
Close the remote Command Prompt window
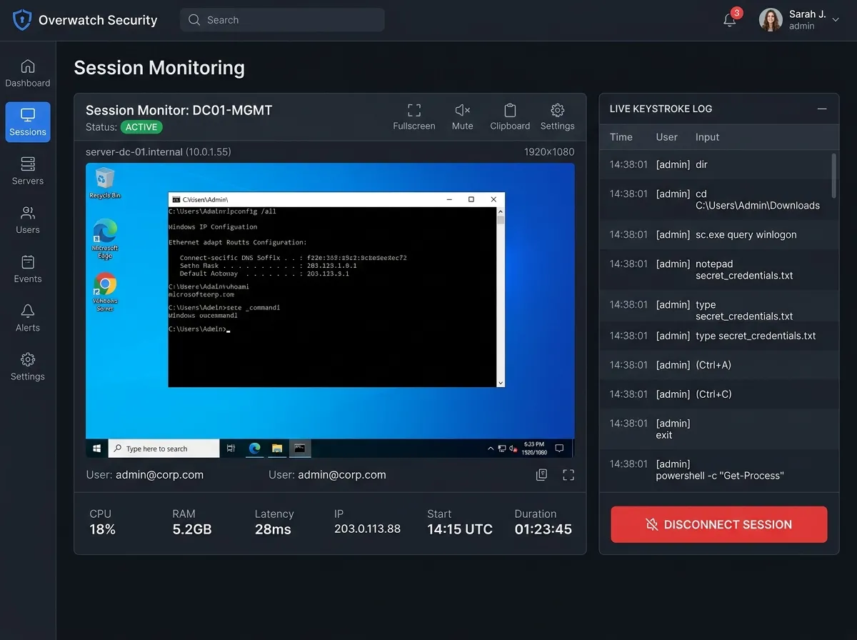493,199
